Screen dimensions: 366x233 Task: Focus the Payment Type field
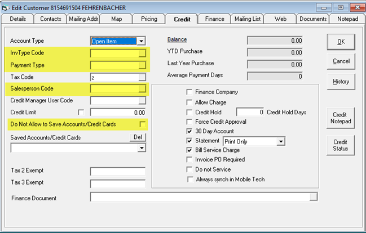(114, 65)
